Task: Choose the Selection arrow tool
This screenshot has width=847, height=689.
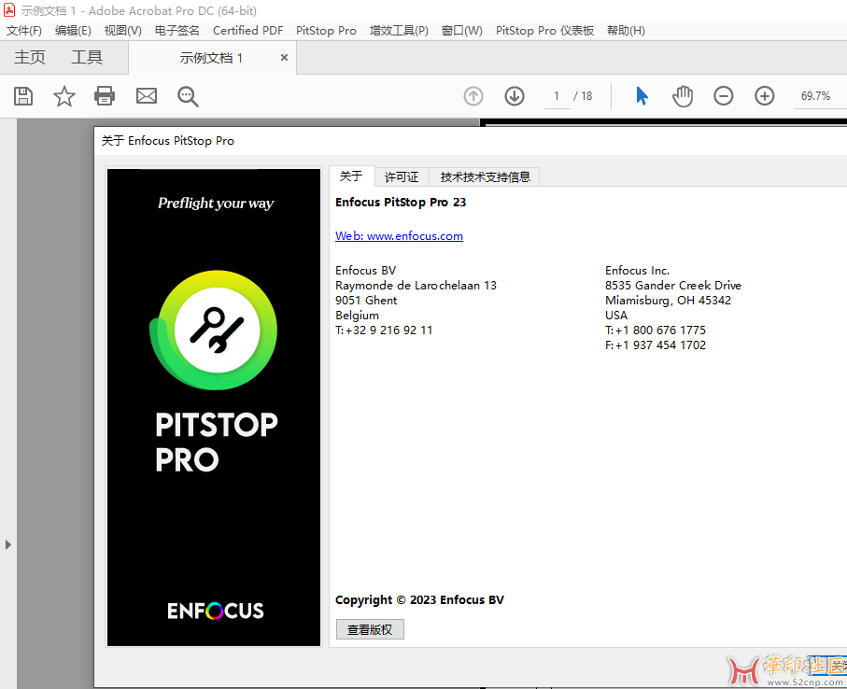Action: (642, 96)
